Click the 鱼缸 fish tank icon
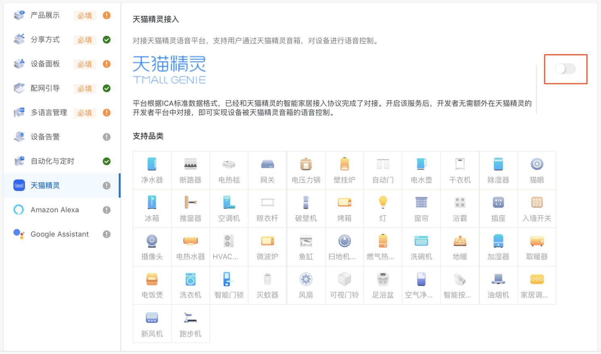Image resolution: width=601 pixels, height=354 pixels. (x=306, y=241)
